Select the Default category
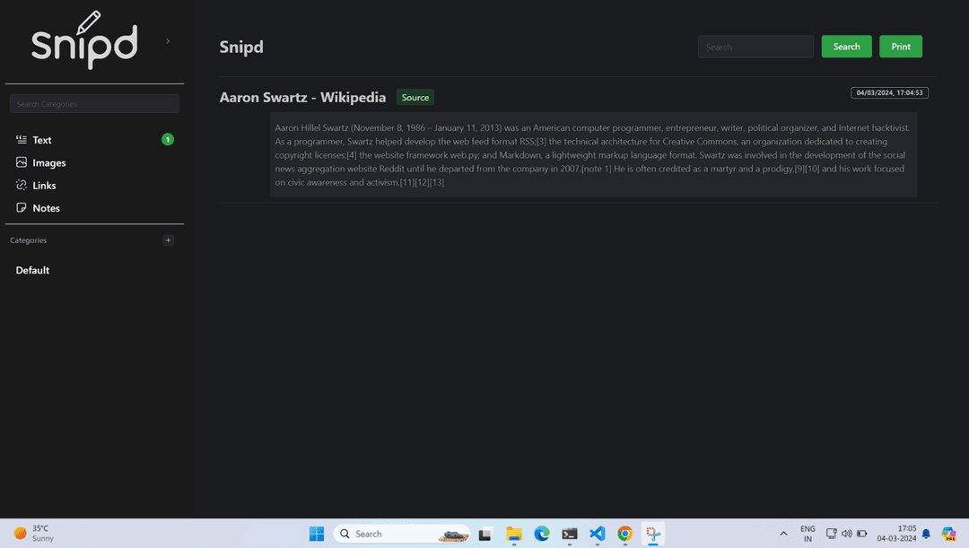Viewport: 969px width, 548px height. coord(33,271)
